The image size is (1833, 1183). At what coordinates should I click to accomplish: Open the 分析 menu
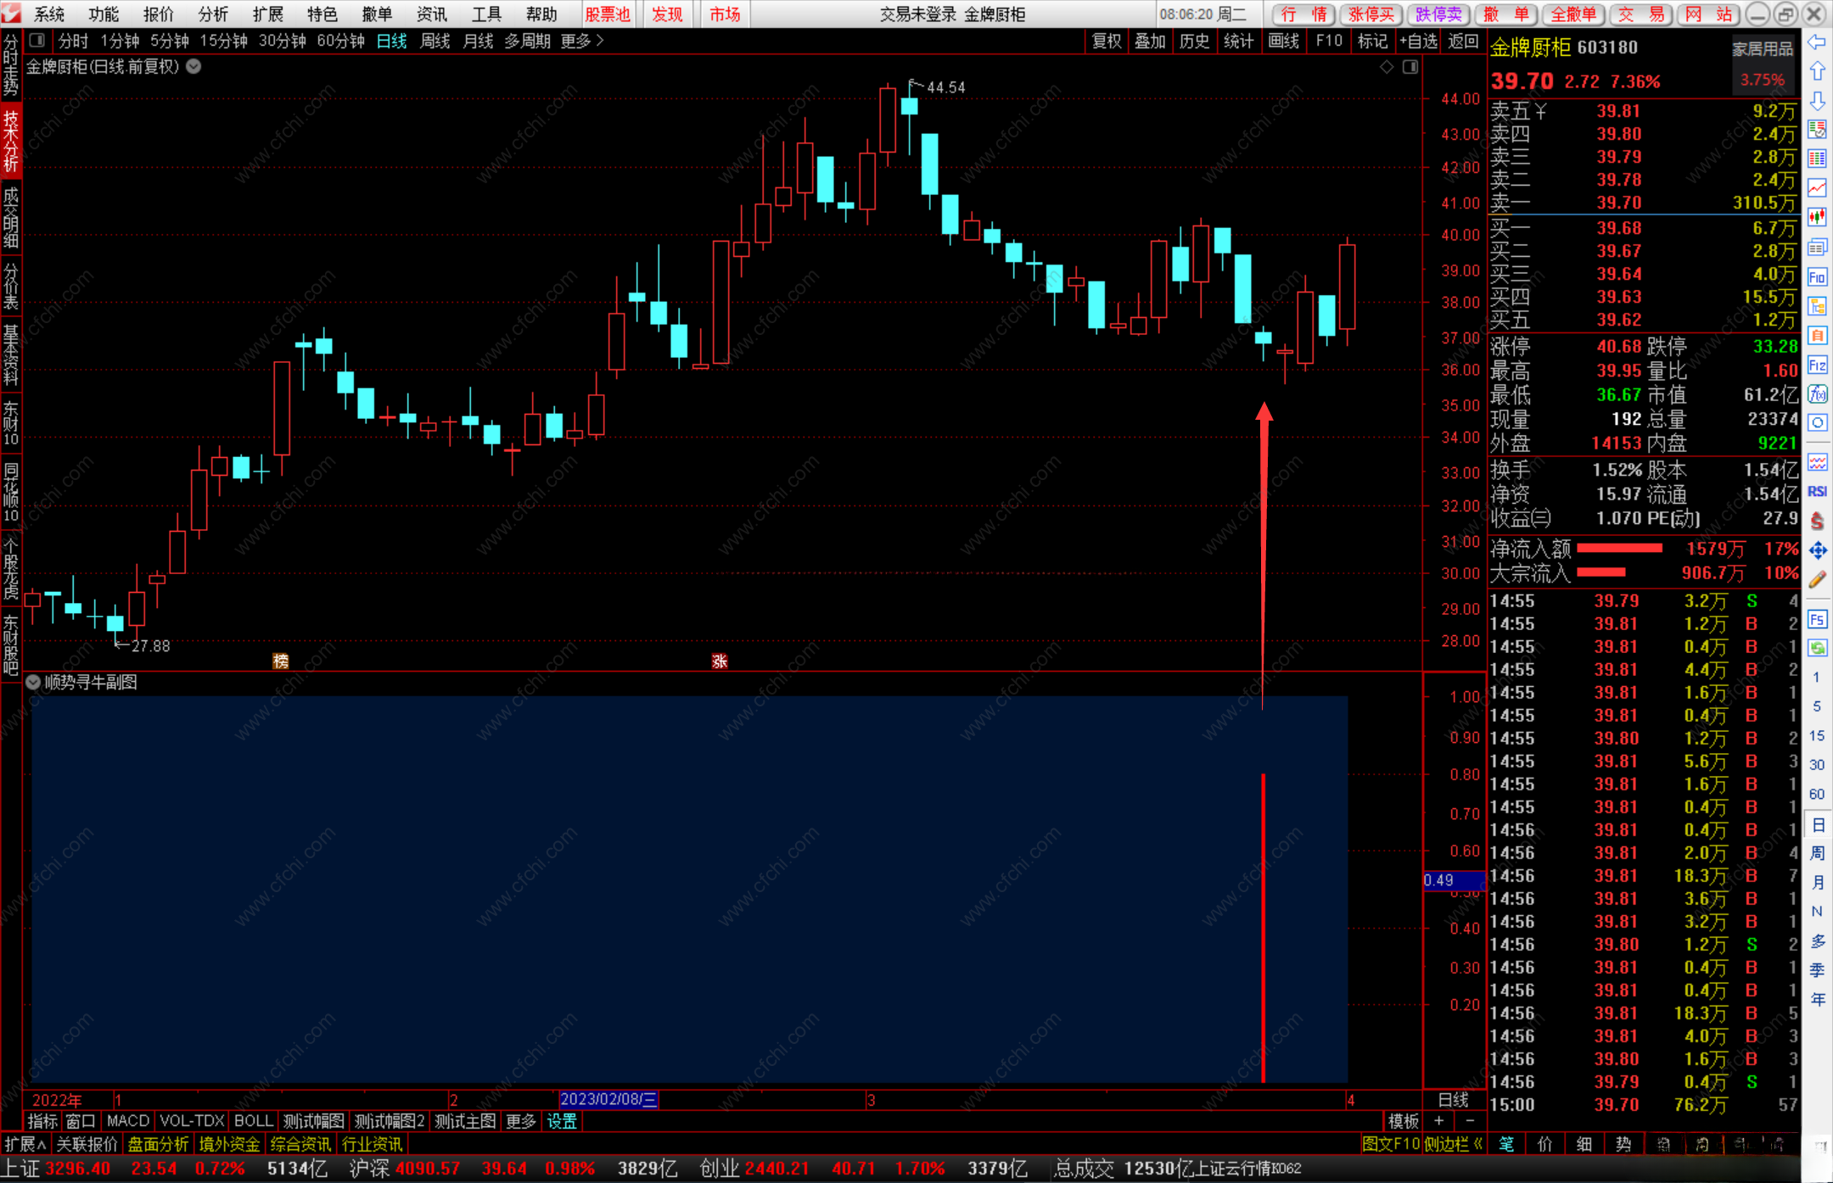click(x=213, y=14)
